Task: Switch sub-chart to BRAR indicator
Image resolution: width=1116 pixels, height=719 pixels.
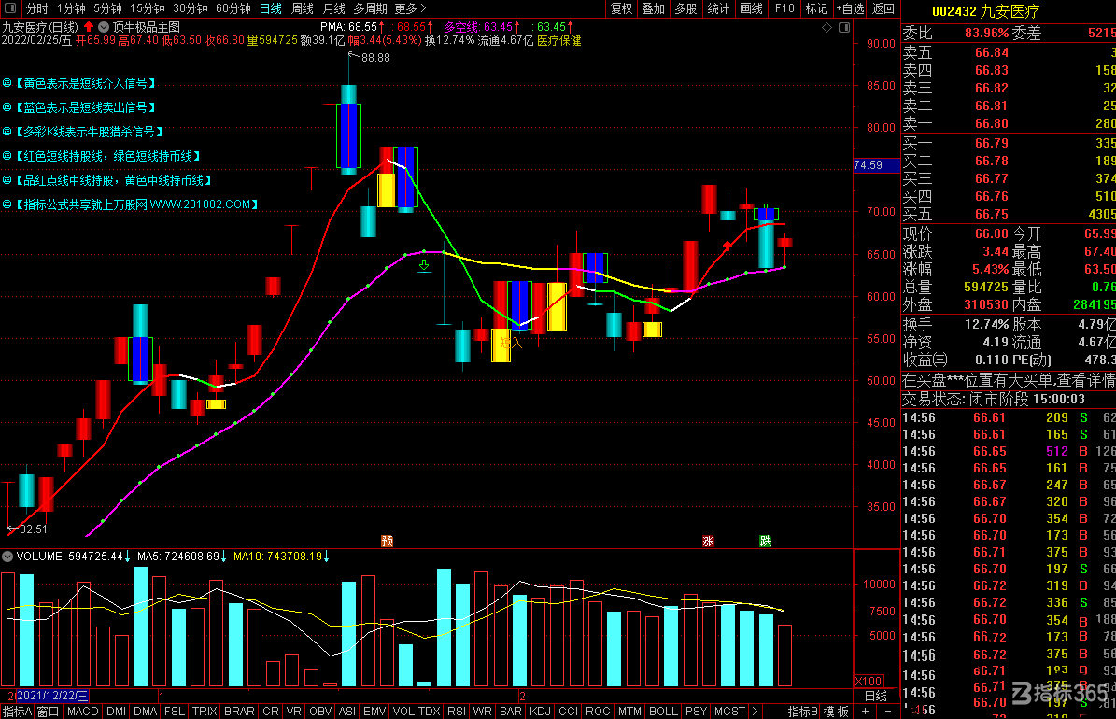Action: 239,712
